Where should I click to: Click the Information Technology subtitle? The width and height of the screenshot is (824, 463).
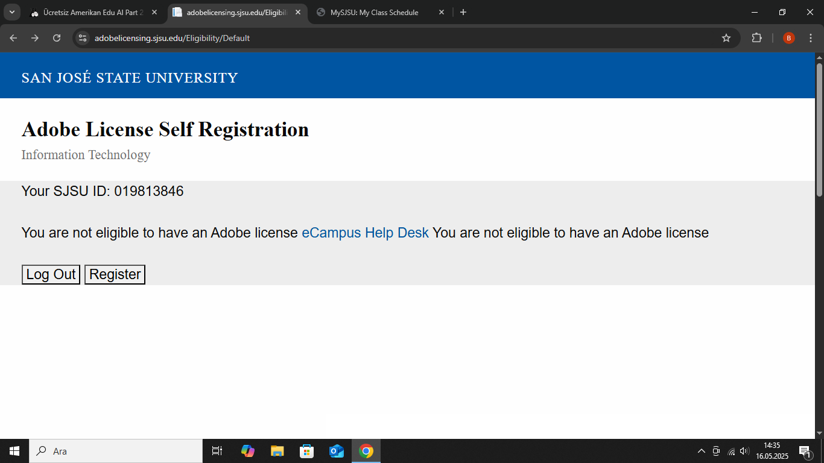click(x=86, y=155)
